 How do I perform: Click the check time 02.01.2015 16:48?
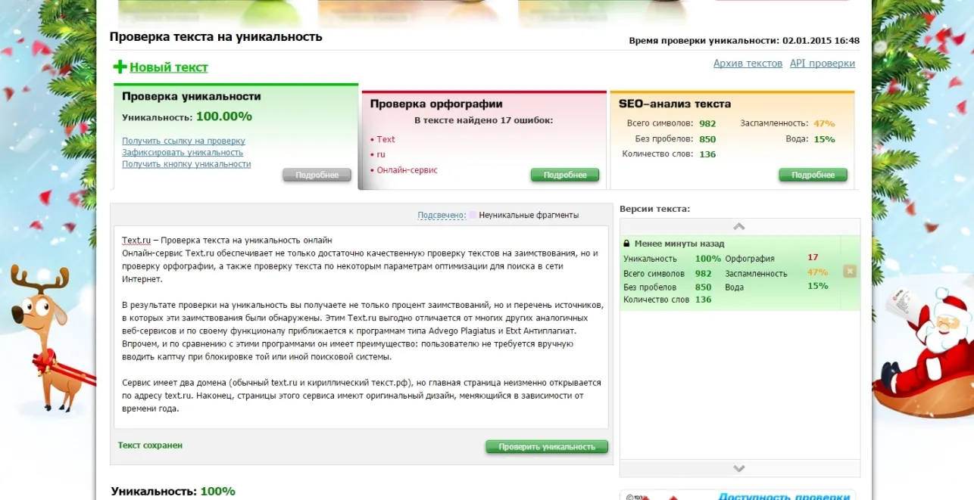coord(821,41)
